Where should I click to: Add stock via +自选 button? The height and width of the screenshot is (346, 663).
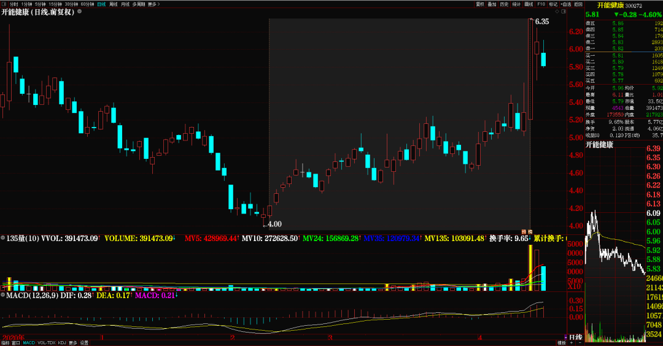pyautogui.click(x=566, y=4)
